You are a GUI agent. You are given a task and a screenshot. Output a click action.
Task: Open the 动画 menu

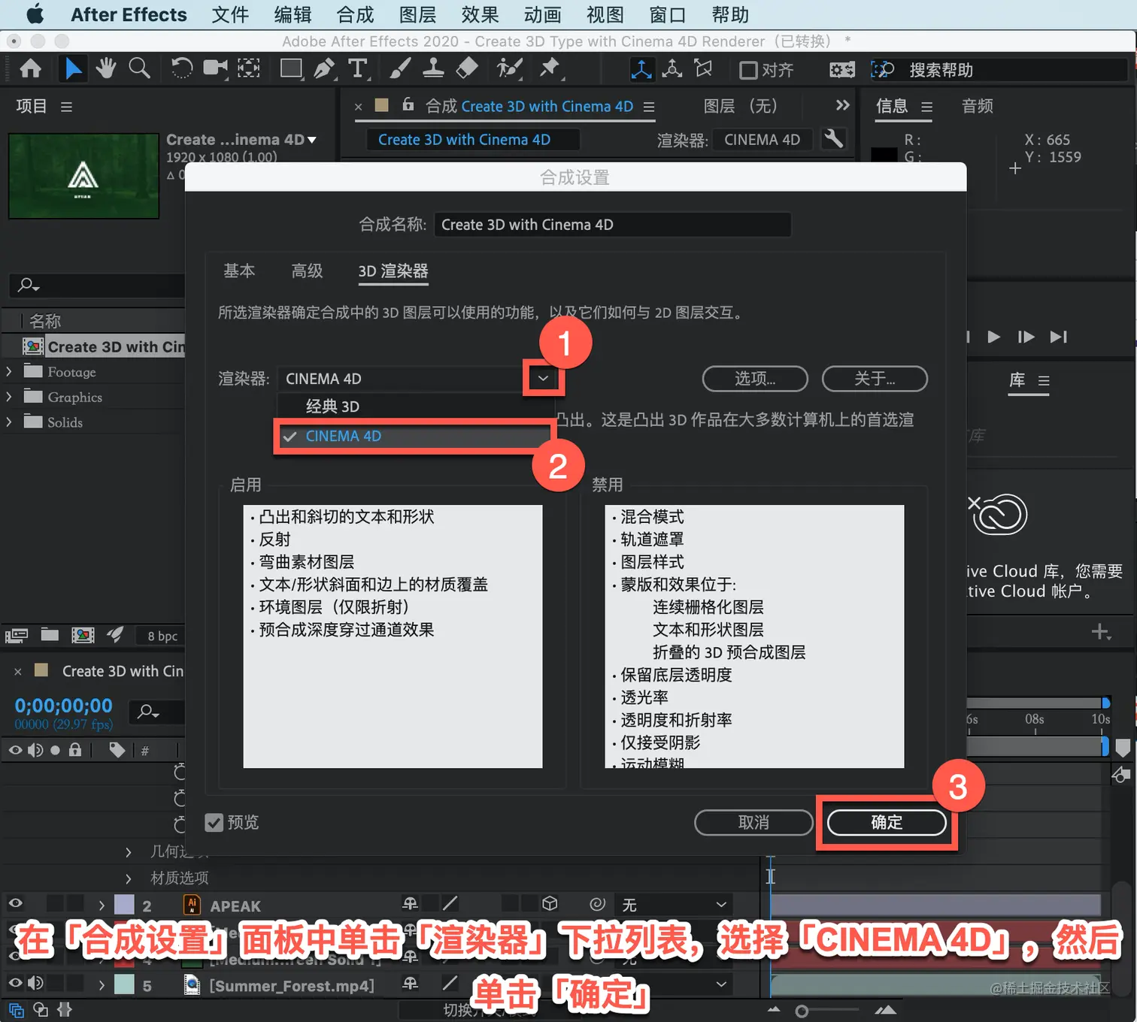542,14
